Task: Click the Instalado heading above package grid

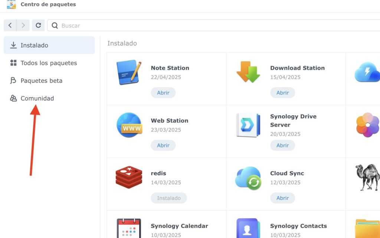Action: click(x=122, y=43)
